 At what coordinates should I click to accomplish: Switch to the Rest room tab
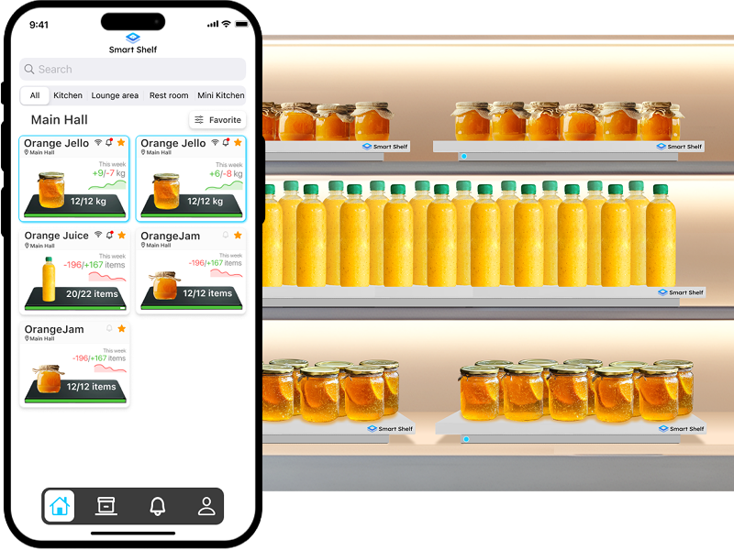point(169,95)
